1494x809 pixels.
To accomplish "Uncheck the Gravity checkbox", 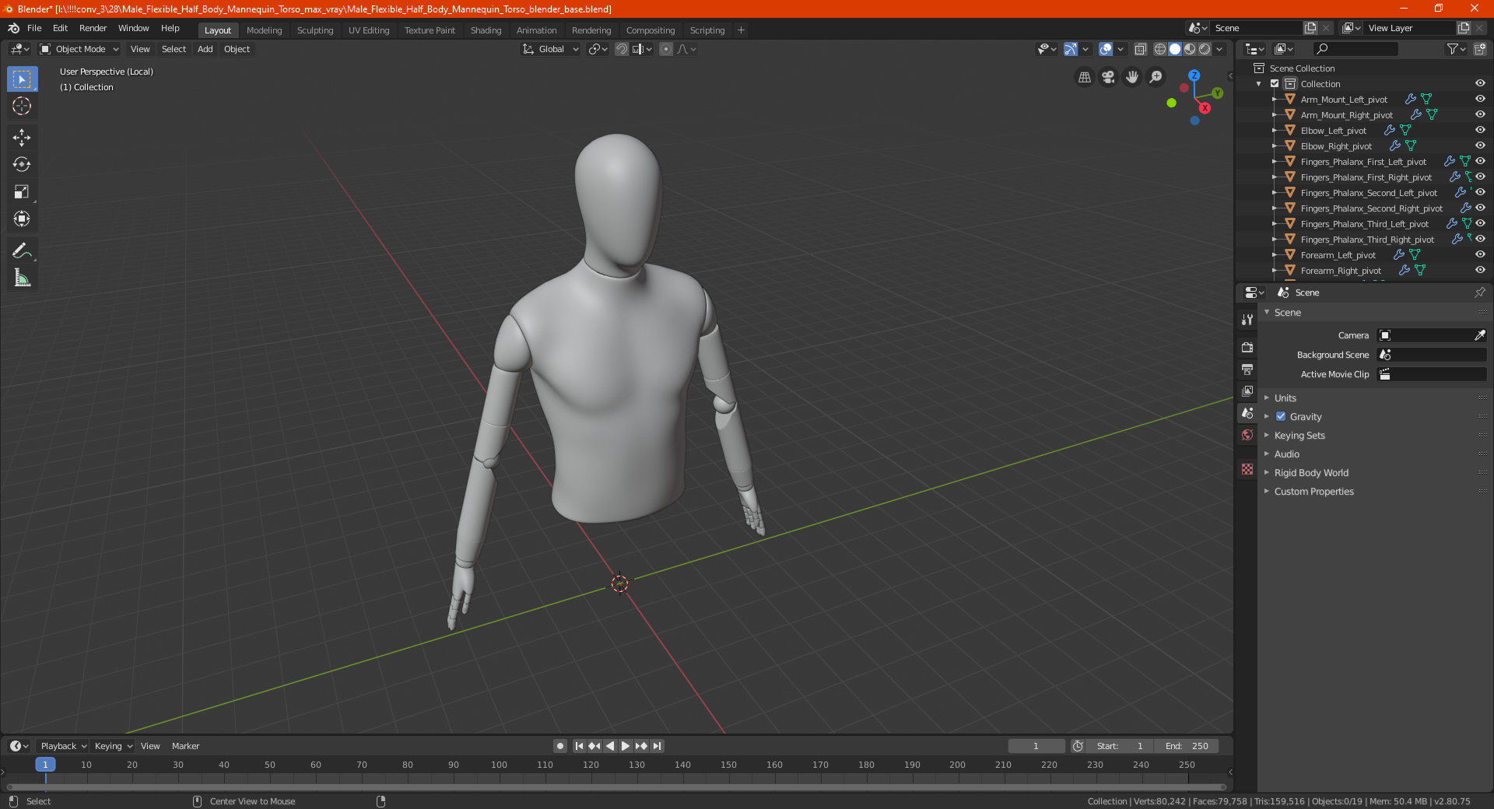I will (x=1281, y=416).
